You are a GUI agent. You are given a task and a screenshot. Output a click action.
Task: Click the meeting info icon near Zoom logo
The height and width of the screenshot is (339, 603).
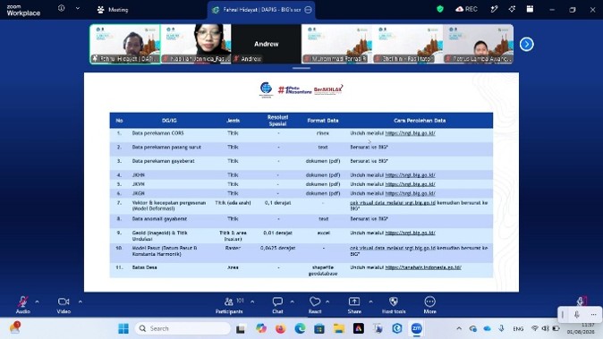click(x=61, y=8)
